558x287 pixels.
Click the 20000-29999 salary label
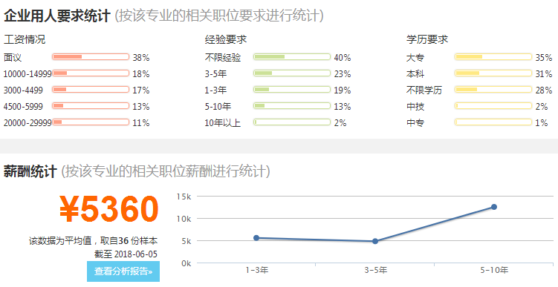(27, 123)
